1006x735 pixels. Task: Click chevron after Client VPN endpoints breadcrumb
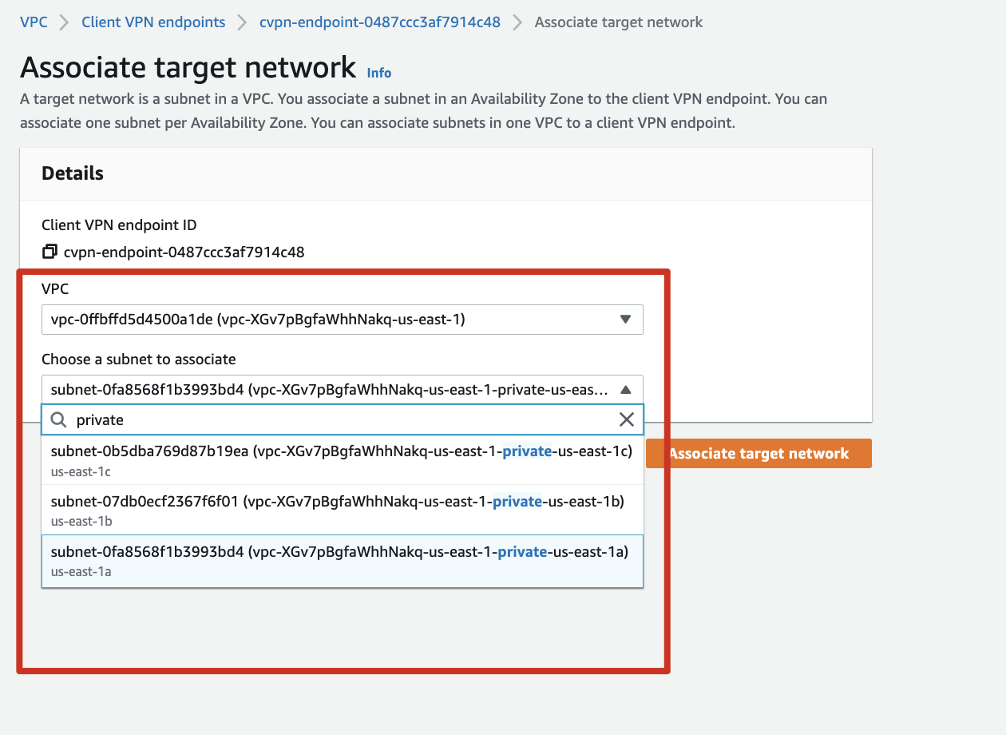tap(243, 22)
